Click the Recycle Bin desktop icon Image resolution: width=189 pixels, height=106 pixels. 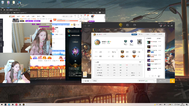tap(3, 3)
